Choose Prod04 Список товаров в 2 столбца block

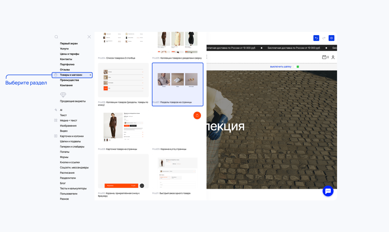pyautogui.click(x=123, y=46)
